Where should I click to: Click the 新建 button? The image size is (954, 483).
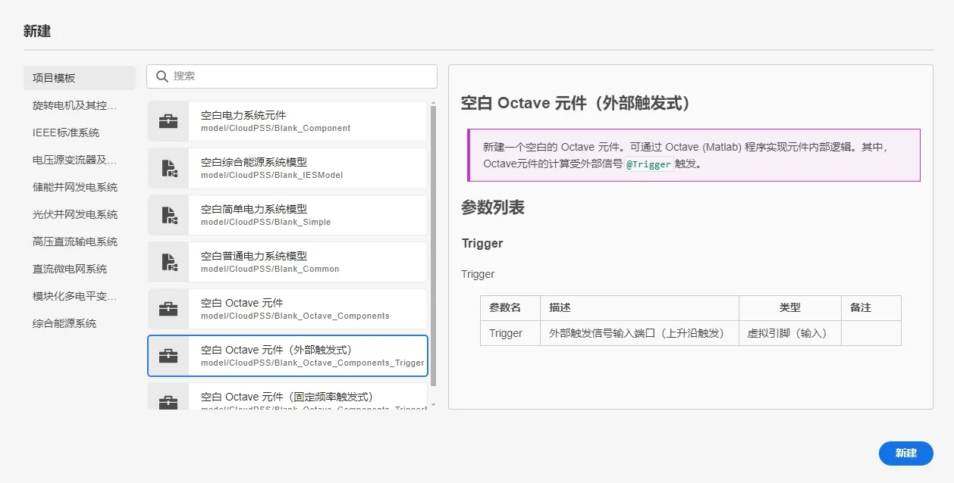click(905, 453)
